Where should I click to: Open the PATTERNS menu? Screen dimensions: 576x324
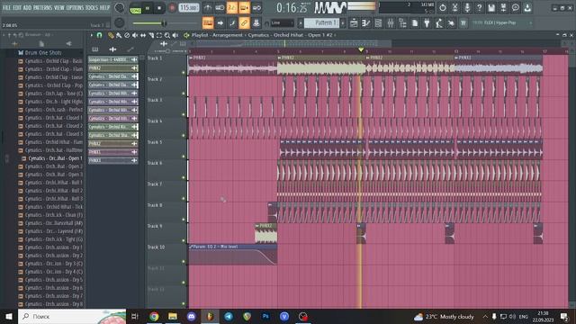[42, 7]
